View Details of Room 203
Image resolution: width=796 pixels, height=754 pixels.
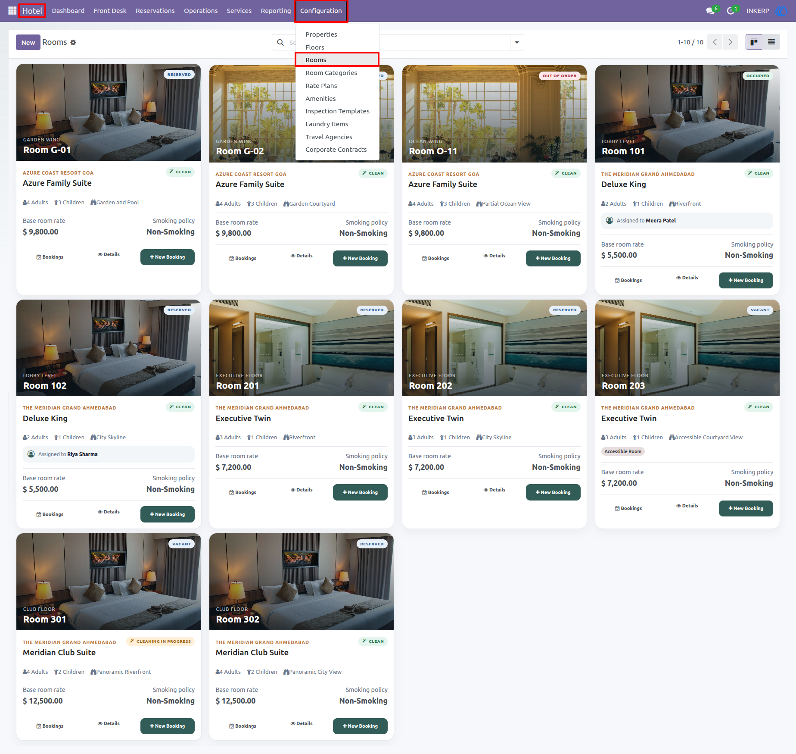coord(687,506)
